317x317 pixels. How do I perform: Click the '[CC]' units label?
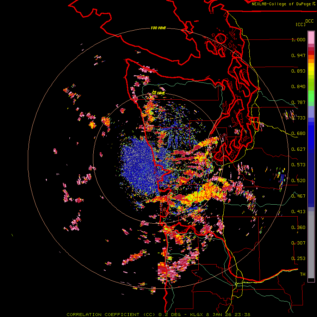300,24
